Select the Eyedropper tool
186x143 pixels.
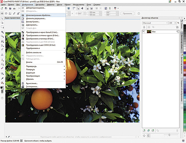(x=2, y=78)
